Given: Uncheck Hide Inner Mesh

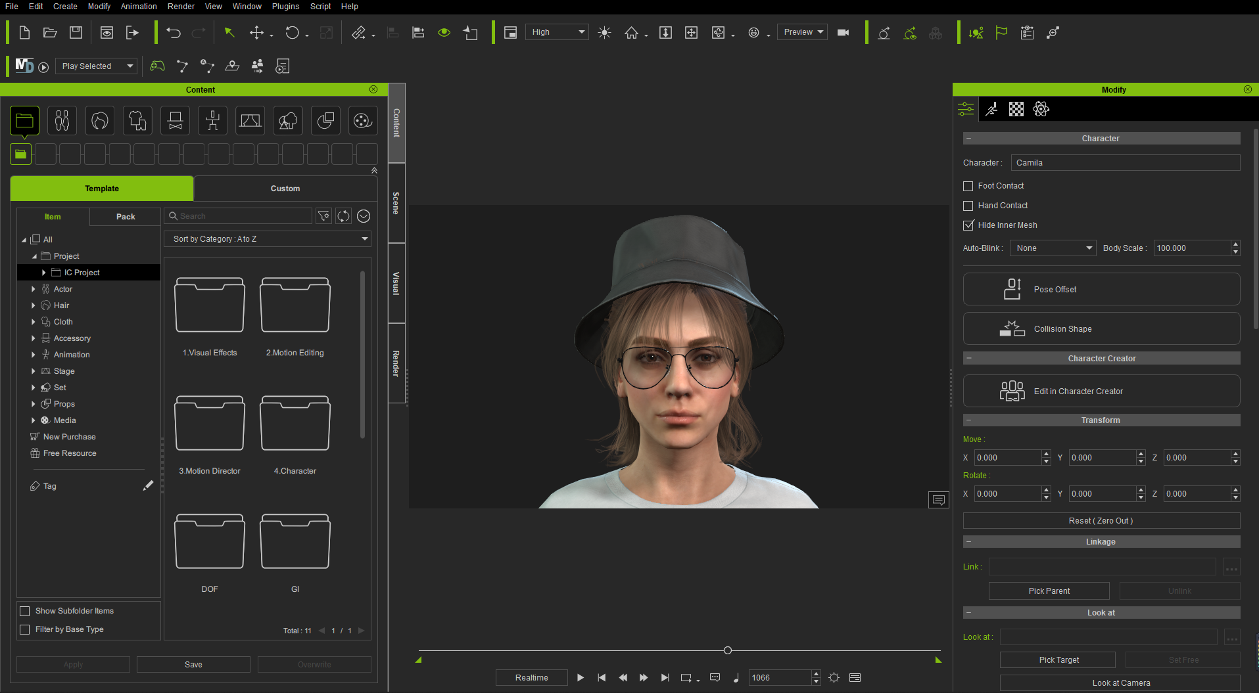Looking at the screenshot, I should pos(968,225).
